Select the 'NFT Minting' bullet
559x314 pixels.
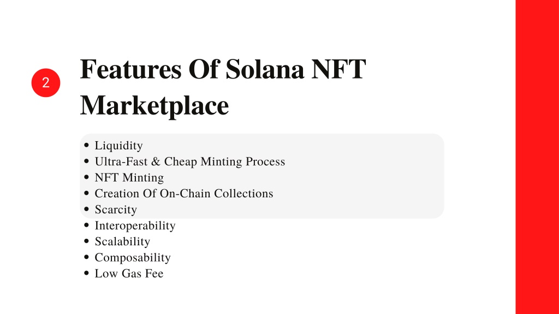[129, 178]
